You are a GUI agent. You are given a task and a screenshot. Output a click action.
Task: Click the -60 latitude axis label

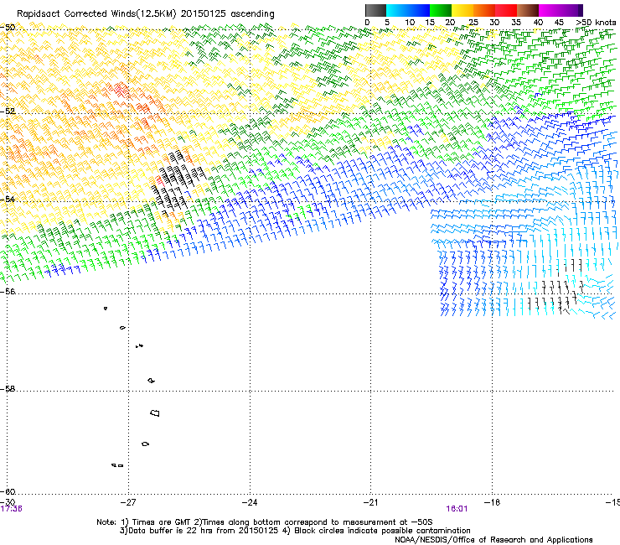click(8, 491)
